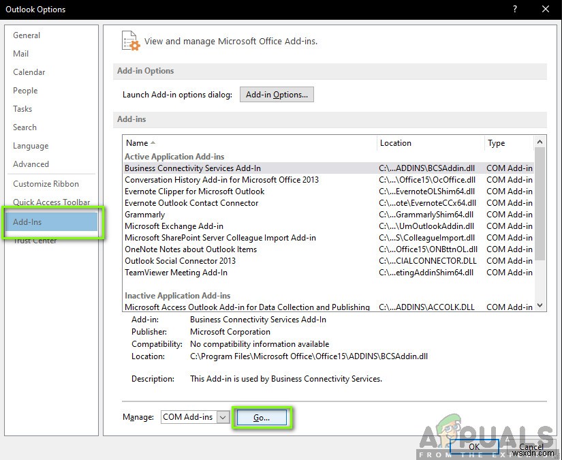Click the Add-in Options button
This screenshot has height=460, width=562.
(276, 94)
